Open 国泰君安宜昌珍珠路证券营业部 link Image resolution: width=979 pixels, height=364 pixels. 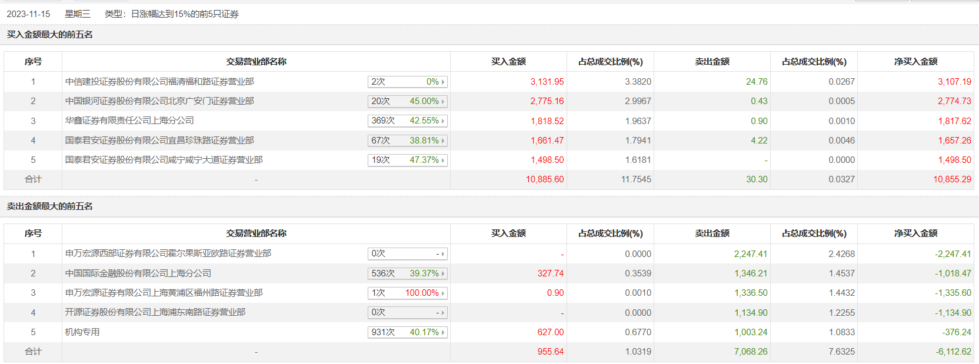pos(159,141)
